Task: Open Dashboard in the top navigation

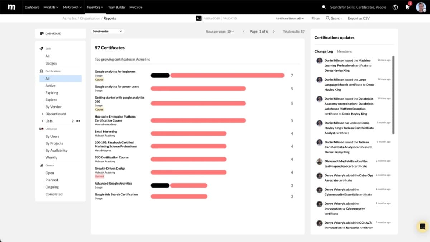Action: click(x=32, y=7)
